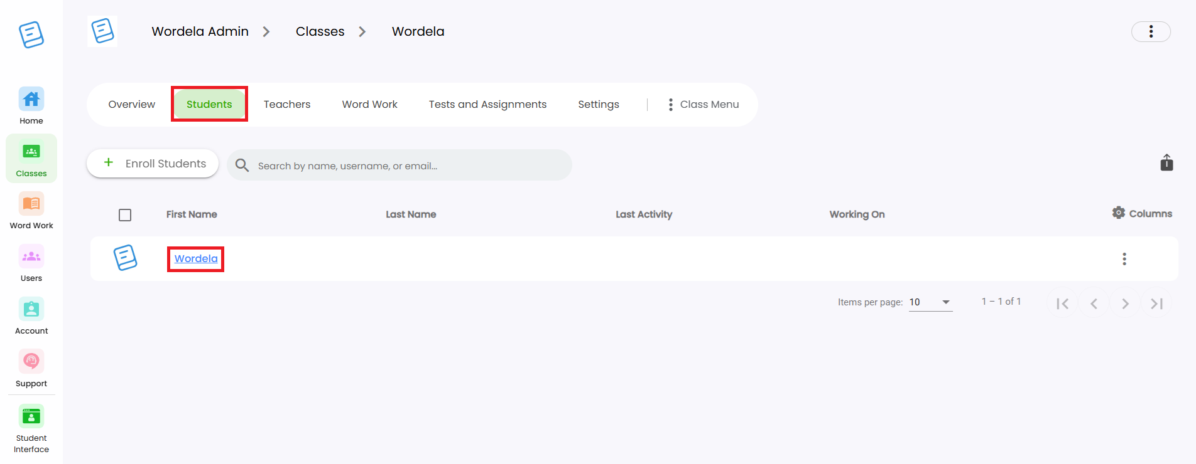The width and height of the screenshot is (1196, 464).
Task: Toggle the select-all students checkbox
Action: (x=125, y=215)
